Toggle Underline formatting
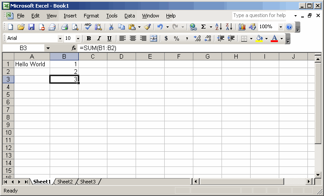The width and height of the screenshot is (324, 196). click(x=109, y=38)
